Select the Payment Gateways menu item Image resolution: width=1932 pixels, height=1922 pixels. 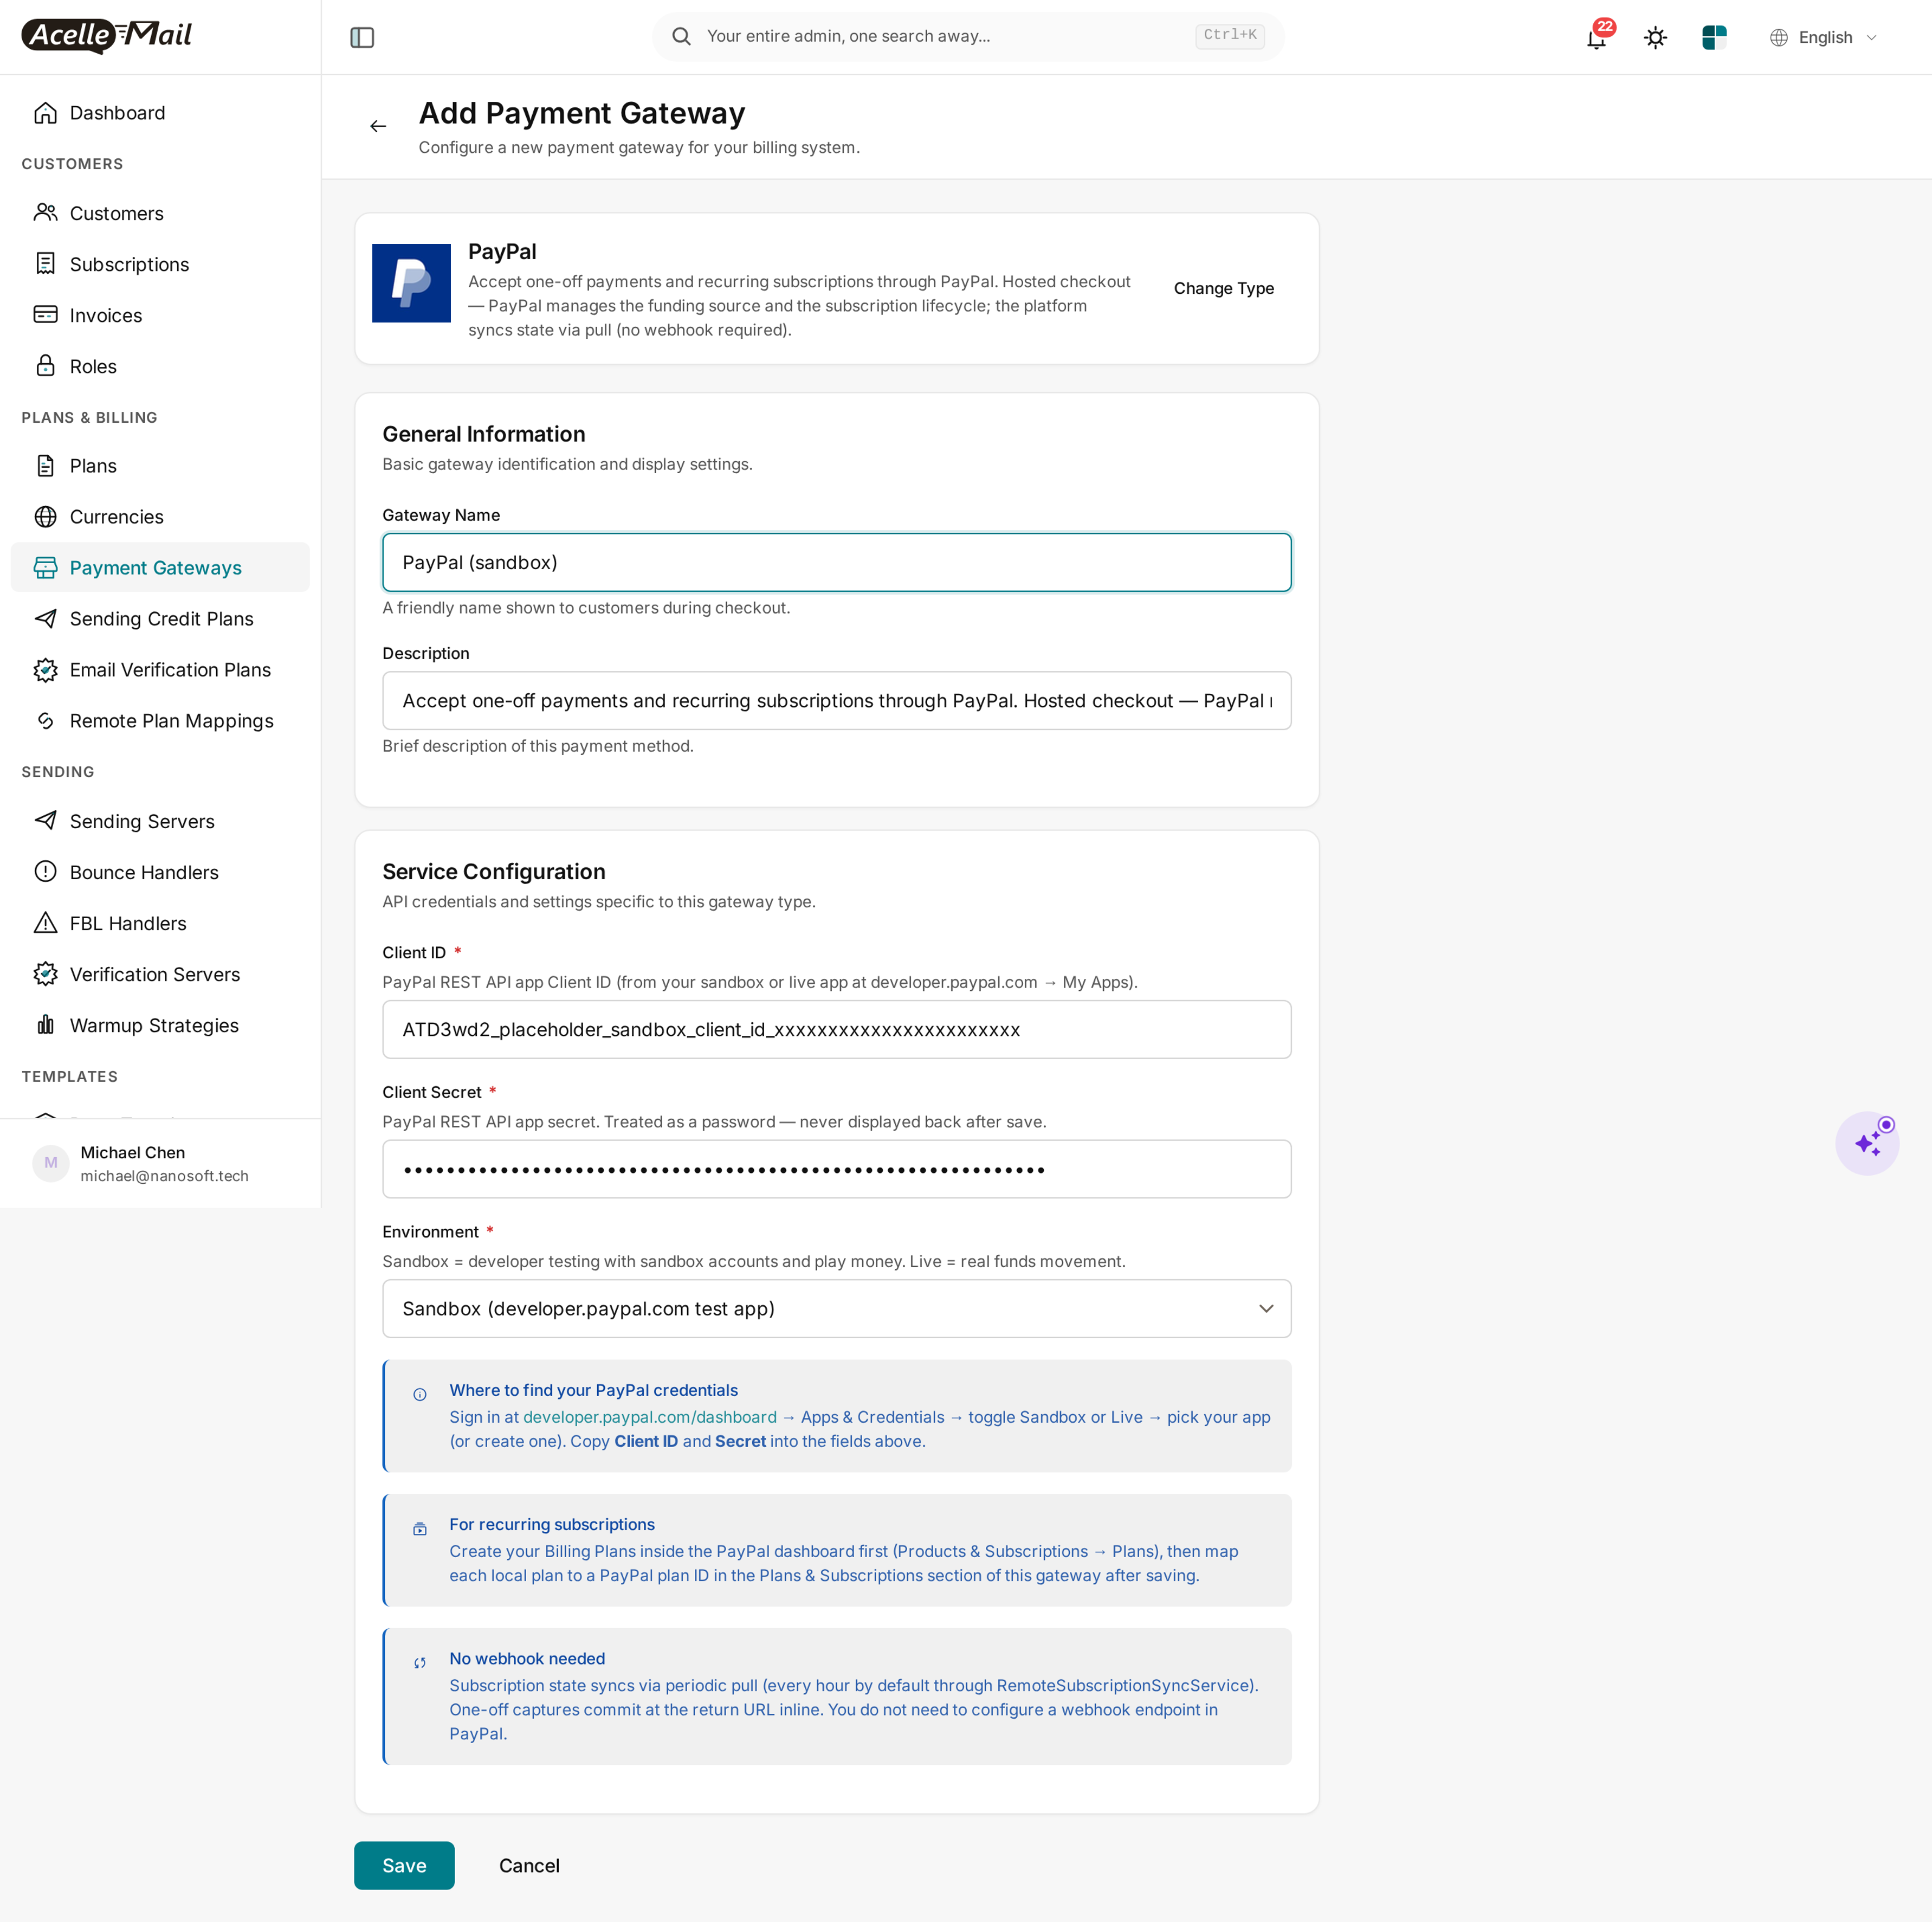pyautogui.click(x=160, y=567)
